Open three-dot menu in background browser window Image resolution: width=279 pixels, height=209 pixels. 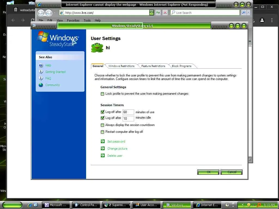[272, 20]
